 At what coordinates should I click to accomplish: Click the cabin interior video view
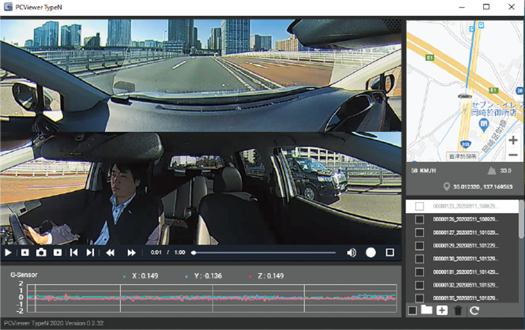coord(201,188)
